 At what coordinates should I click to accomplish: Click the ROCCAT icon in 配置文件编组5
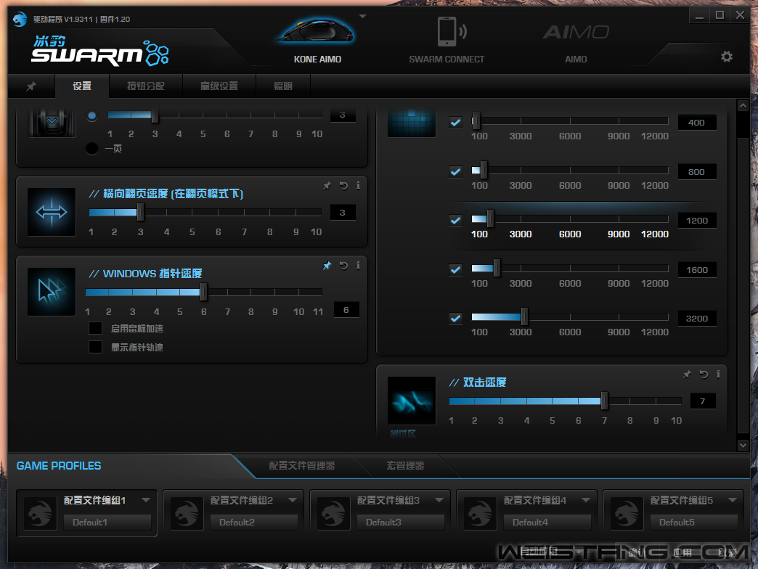pos(627,513)
